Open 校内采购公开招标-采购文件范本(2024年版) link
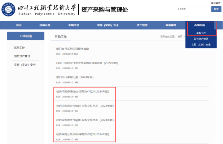This screenshot has height=144, width=223. tap(83, 134)
